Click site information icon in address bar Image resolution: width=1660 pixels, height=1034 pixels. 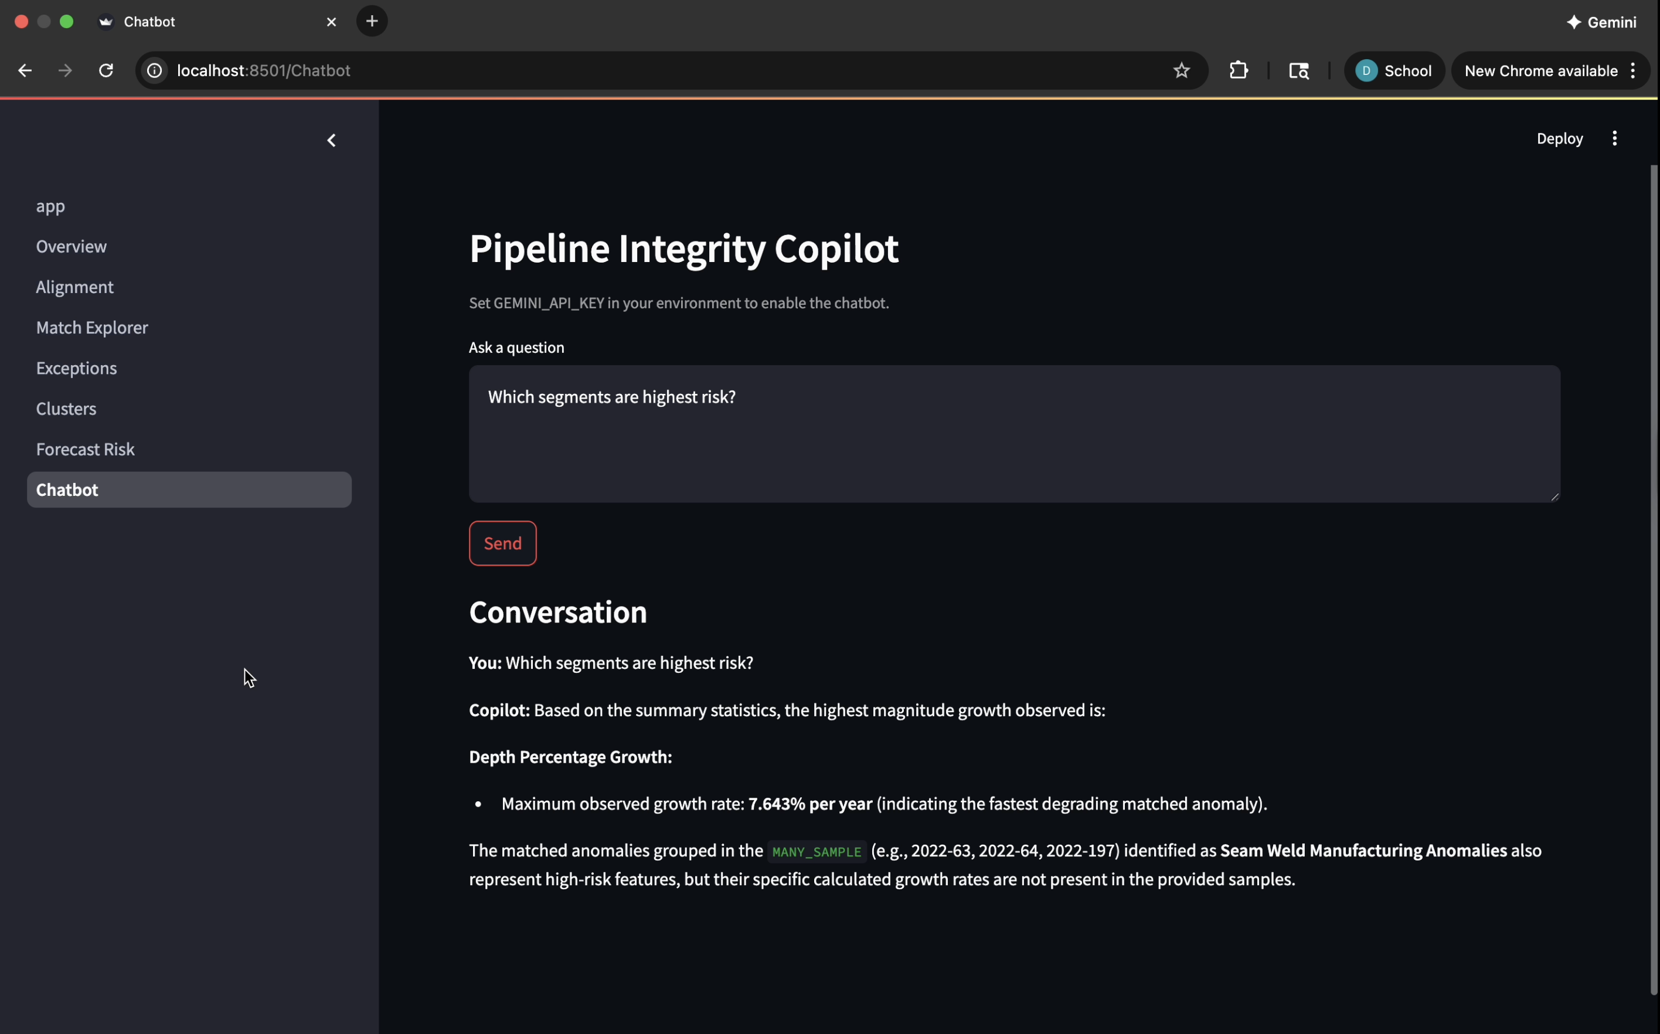pyautogui.click(x=155, y=70)
